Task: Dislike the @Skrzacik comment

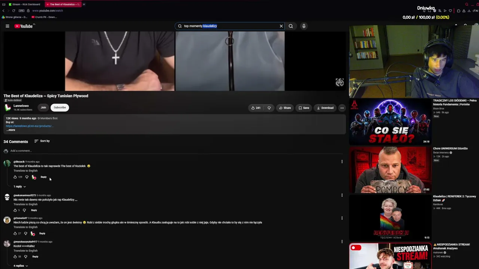Action: point(27,177)
